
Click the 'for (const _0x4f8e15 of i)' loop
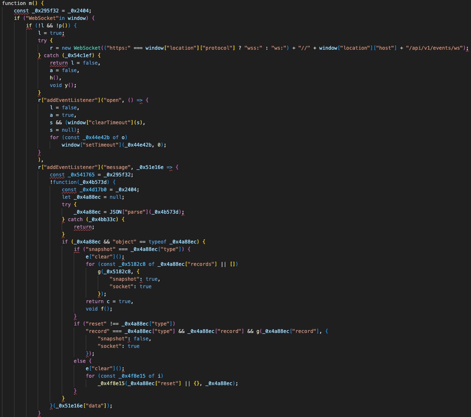click(124, 376)
